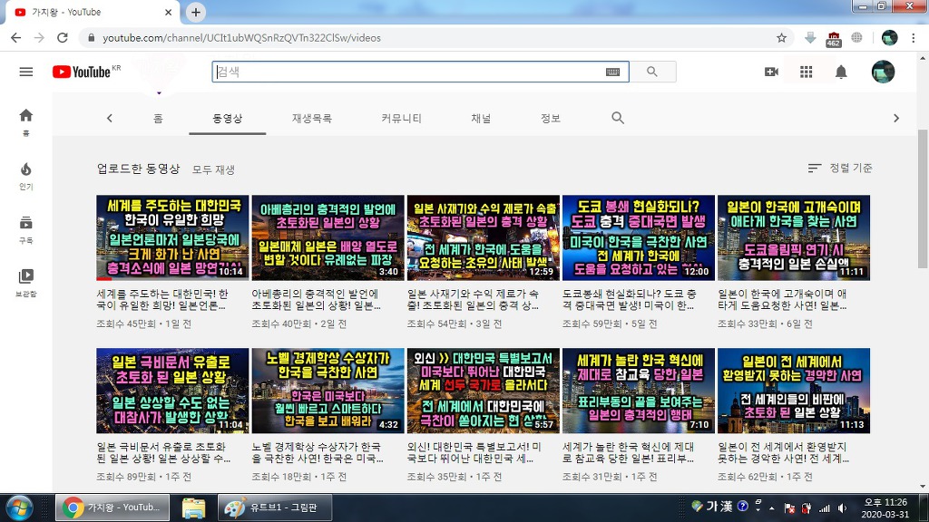Open the 10:14 duration video thumbnail

(x=172, y=237)
